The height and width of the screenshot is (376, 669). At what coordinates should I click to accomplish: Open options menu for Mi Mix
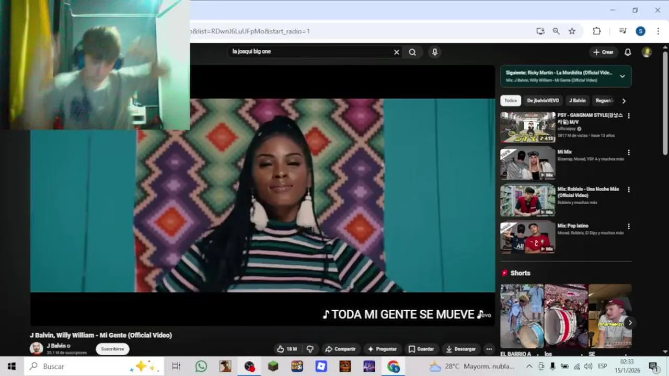point(629,152)
